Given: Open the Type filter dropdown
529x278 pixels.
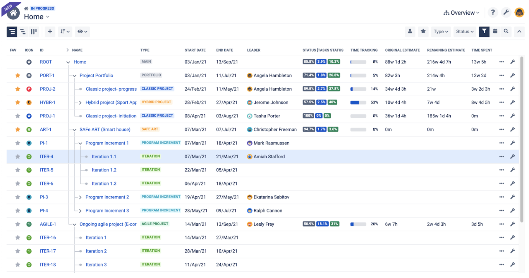Looking at the screenshot, I should click(x=441, y=32).
